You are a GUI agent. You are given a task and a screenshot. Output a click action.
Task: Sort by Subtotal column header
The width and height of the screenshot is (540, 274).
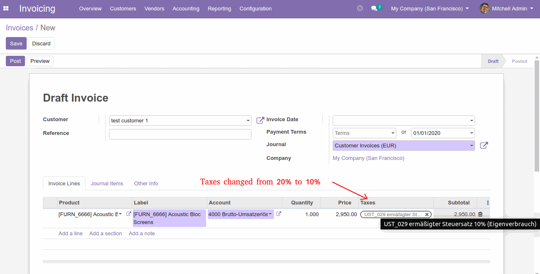pos(455,203)
